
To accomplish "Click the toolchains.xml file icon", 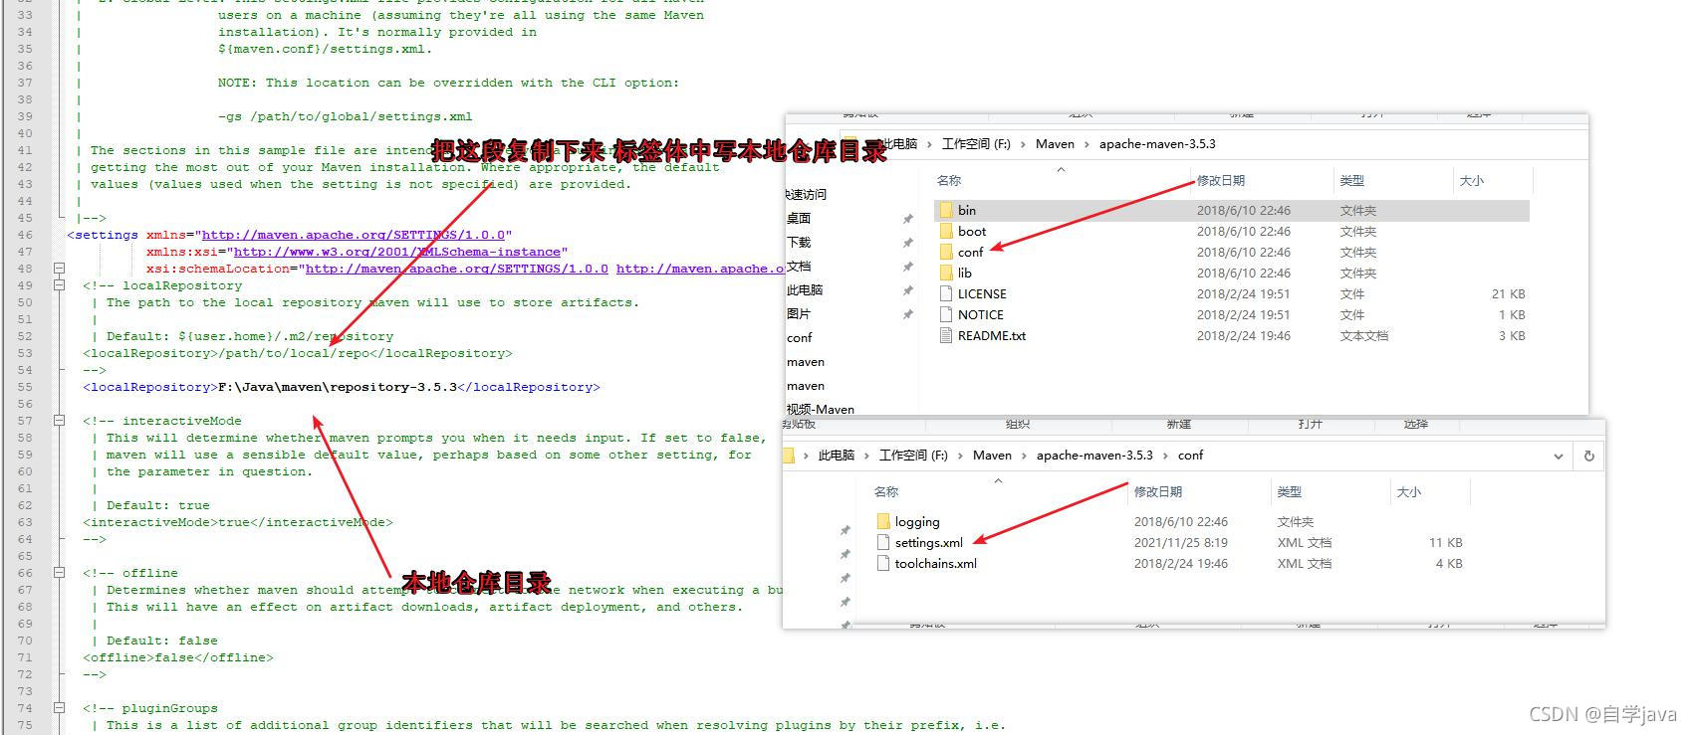I will [883, 563].
